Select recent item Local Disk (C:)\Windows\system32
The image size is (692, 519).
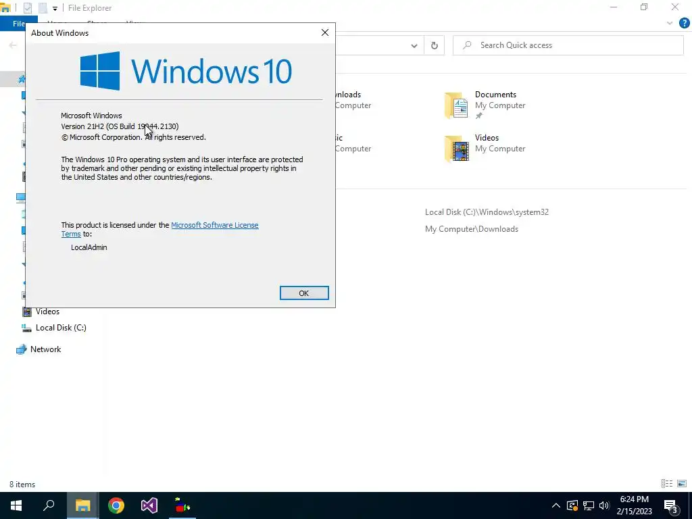487,212
